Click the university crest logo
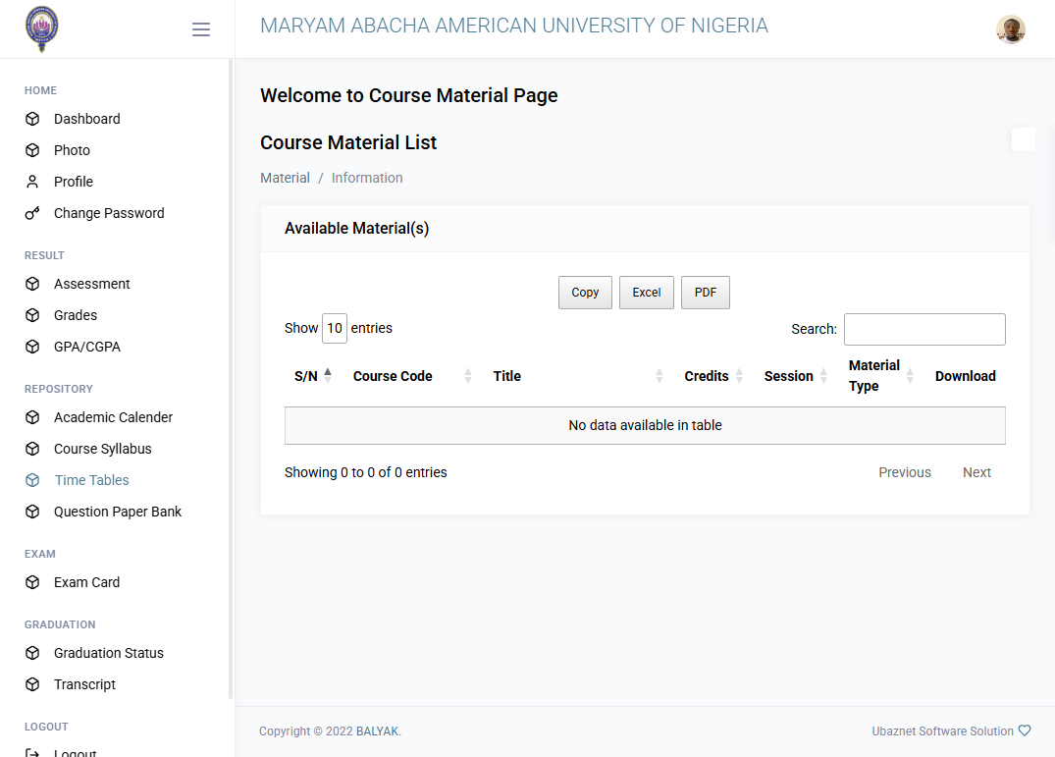The width and height of the screenshot is (1055, 757). coord(42,28)
